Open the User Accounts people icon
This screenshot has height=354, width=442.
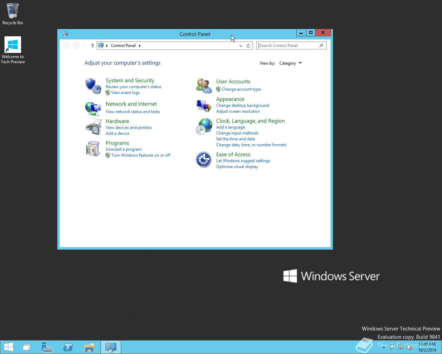click(204, 86)
